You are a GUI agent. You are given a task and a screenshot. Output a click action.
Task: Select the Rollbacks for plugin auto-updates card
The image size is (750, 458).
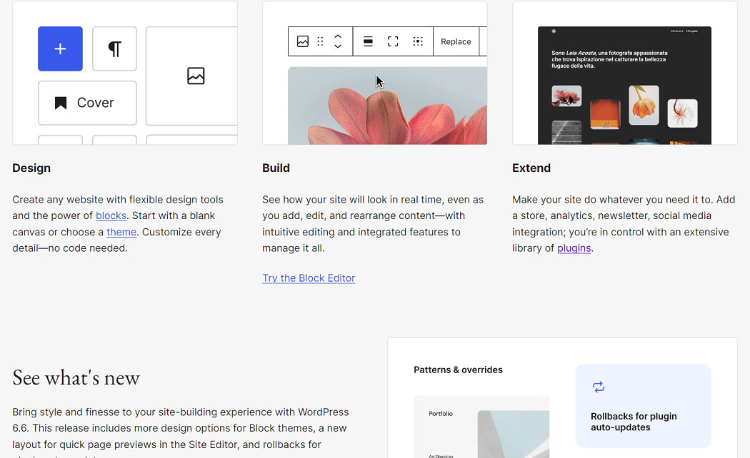pos(642,405)
